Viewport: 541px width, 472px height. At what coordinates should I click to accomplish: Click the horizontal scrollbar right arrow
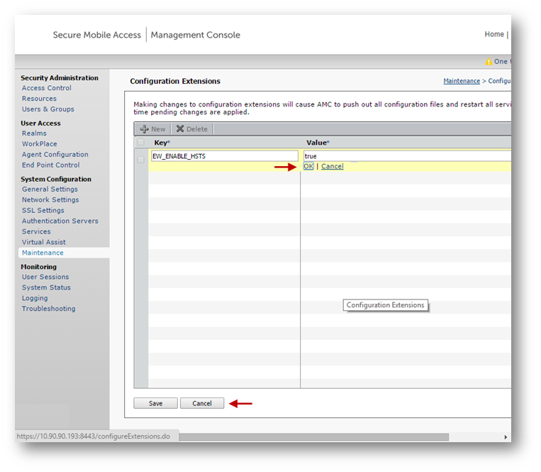[x=506, y=437]
